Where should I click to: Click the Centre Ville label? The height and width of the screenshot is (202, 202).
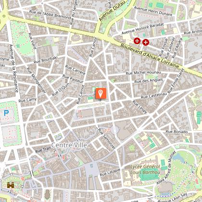(69, 145)
